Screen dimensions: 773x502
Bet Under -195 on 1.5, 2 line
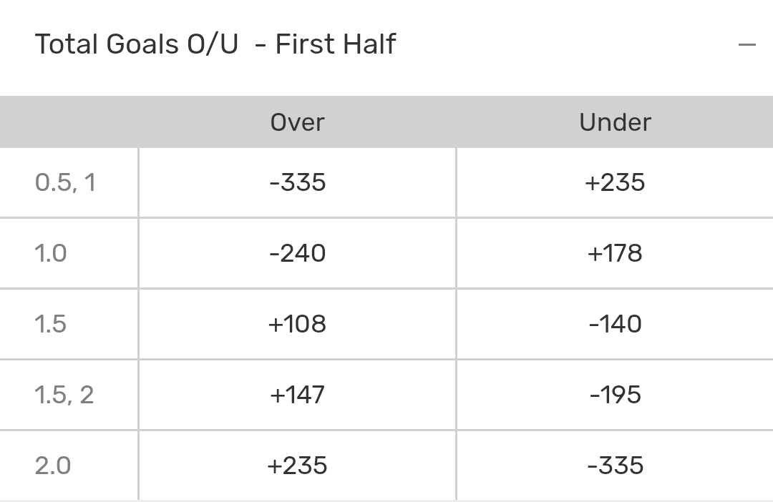coord(615,395)
